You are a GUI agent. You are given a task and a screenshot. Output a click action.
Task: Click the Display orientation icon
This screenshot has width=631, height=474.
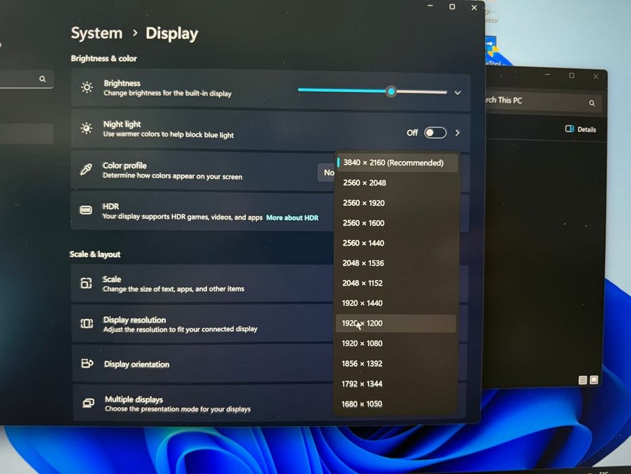[87, 364]
